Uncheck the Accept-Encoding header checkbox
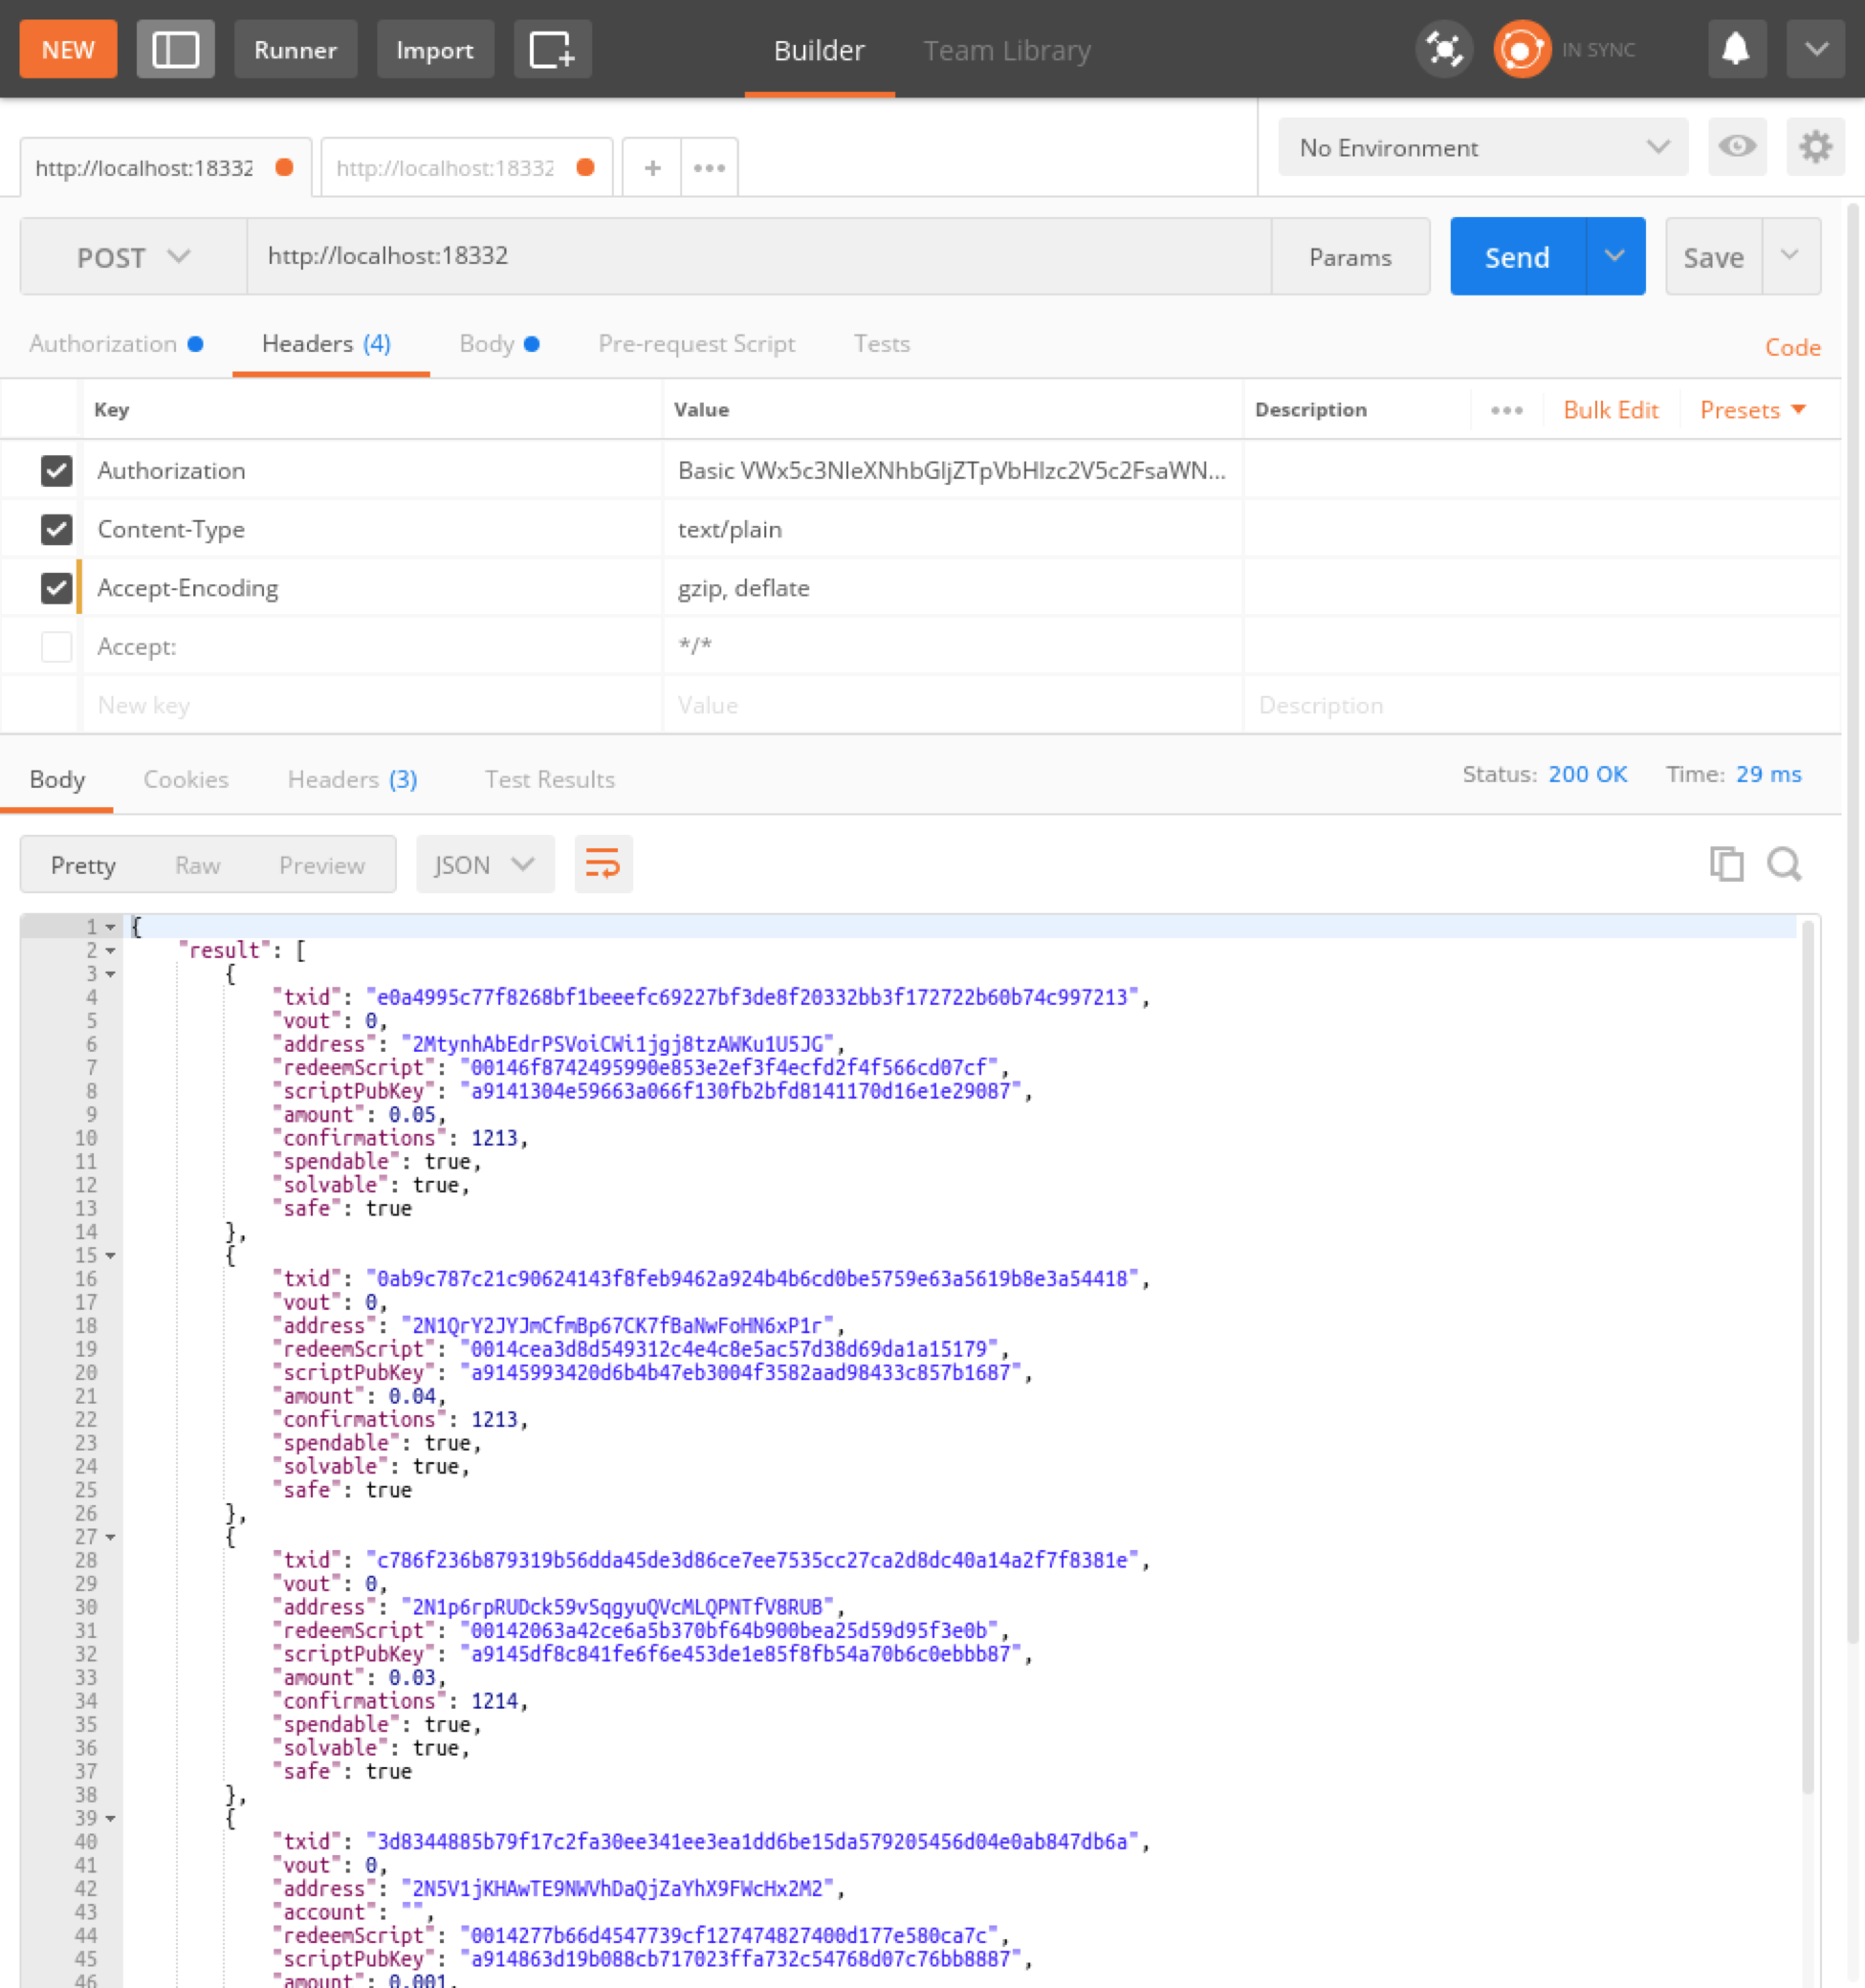 56,588
